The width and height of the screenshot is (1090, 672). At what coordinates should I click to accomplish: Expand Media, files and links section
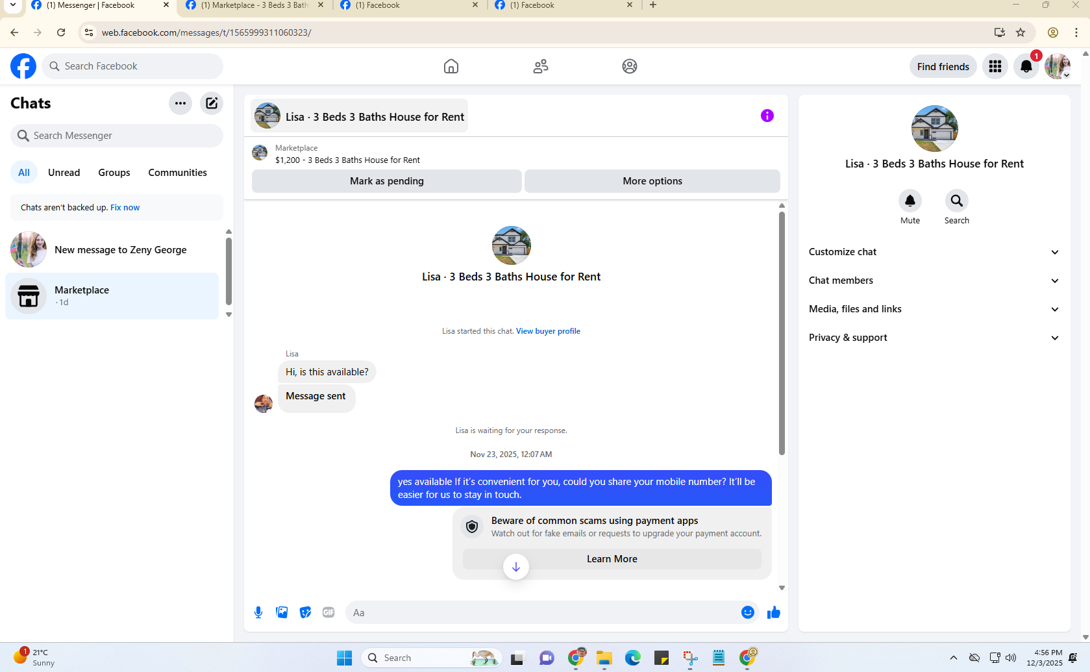pos(934,309)
